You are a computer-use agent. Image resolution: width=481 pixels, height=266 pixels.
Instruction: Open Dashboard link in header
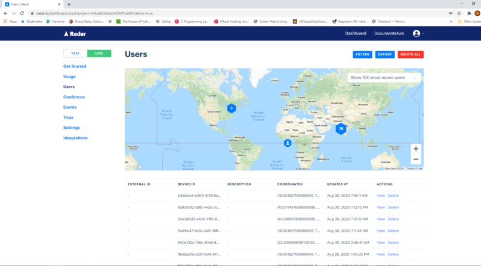(356, 33)
